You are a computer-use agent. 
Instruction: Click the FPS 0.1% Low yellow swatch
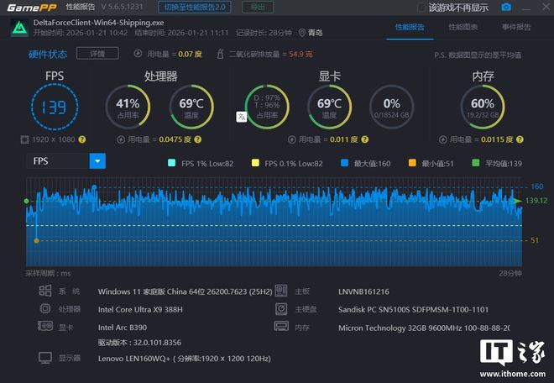tap(255, 163)
